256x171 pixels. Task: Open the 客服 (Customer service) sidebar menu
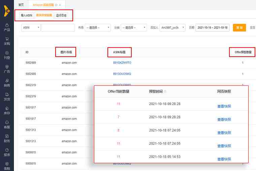click(x=7, y=124)
